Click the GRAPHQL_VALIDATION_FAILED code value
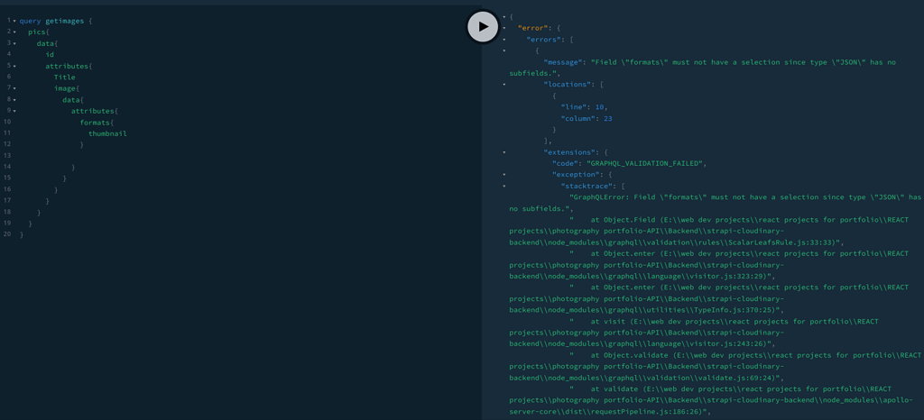The image size is (924, 420). pos(645,163)
